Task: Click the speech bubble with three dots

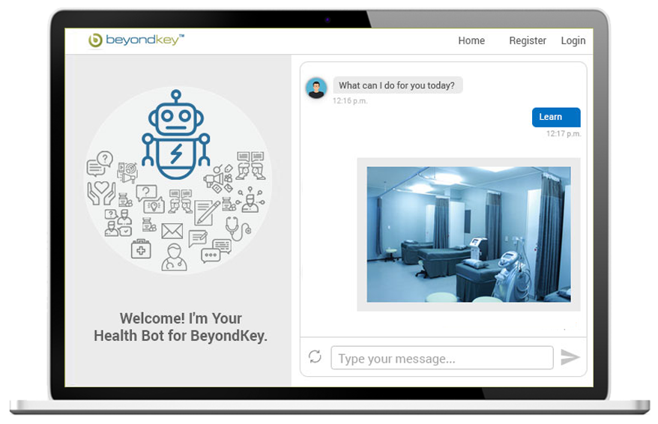Action: pos(211,255)
